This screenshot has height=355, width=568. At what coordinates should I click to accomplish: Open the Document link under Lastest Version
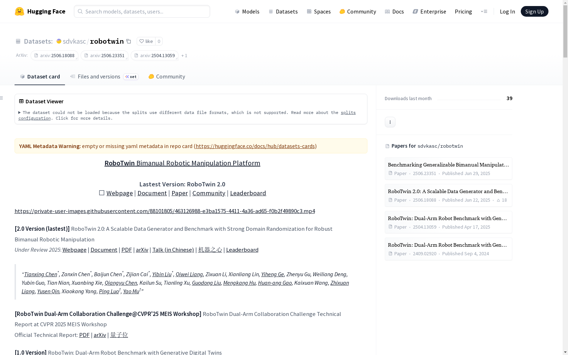point(152,193)
